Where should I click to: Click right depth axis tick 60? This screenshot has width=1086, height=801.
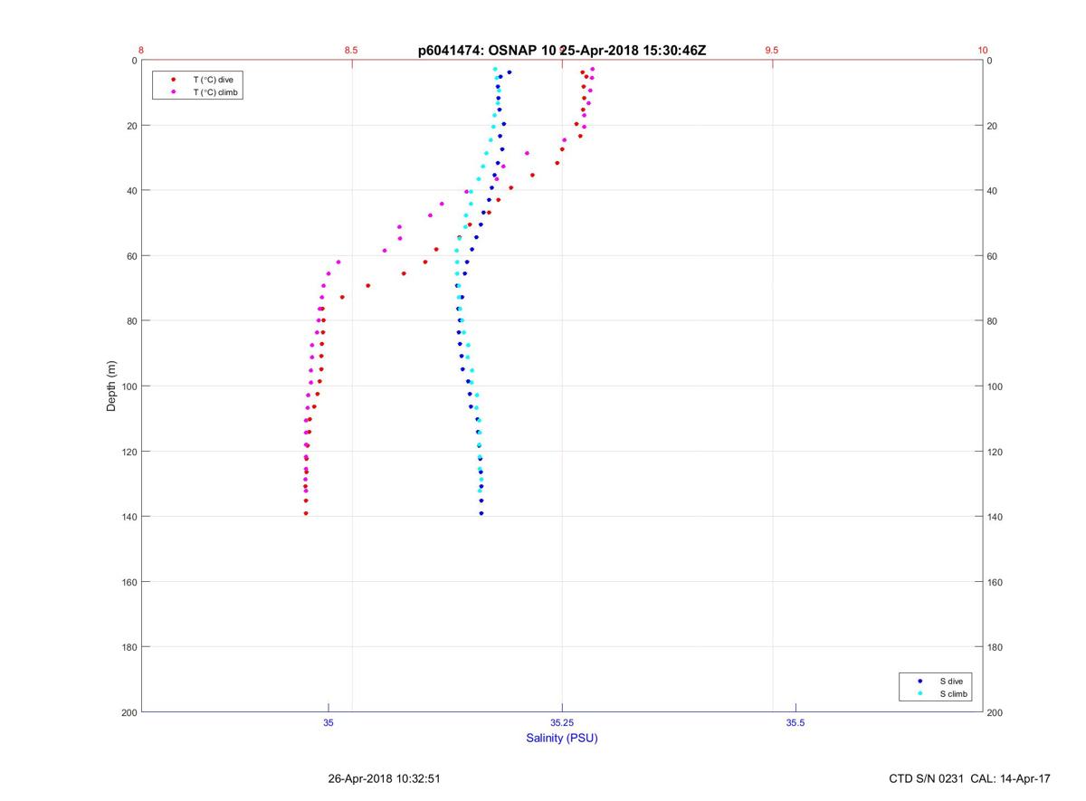[x=993, y=256]
